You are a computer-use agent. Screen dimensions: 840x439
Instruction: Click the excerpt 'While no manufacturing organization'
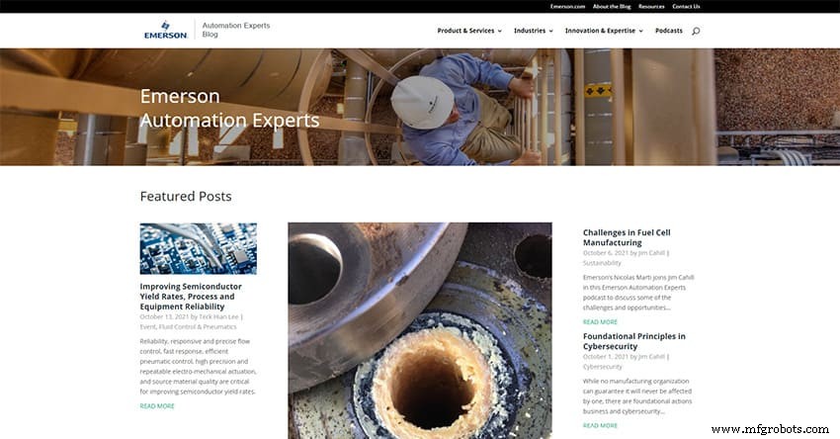click(637, 396)
